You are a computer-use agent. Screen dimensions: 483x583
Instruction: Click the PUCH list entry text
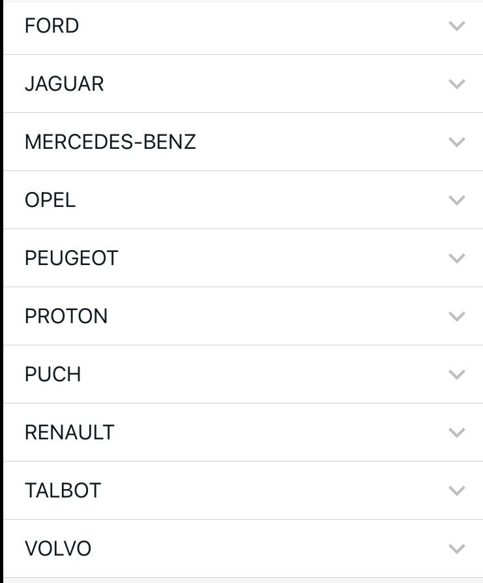53,375
